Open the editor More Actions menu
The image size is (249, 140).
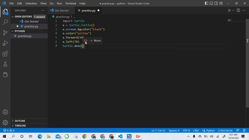pos(244,10)
